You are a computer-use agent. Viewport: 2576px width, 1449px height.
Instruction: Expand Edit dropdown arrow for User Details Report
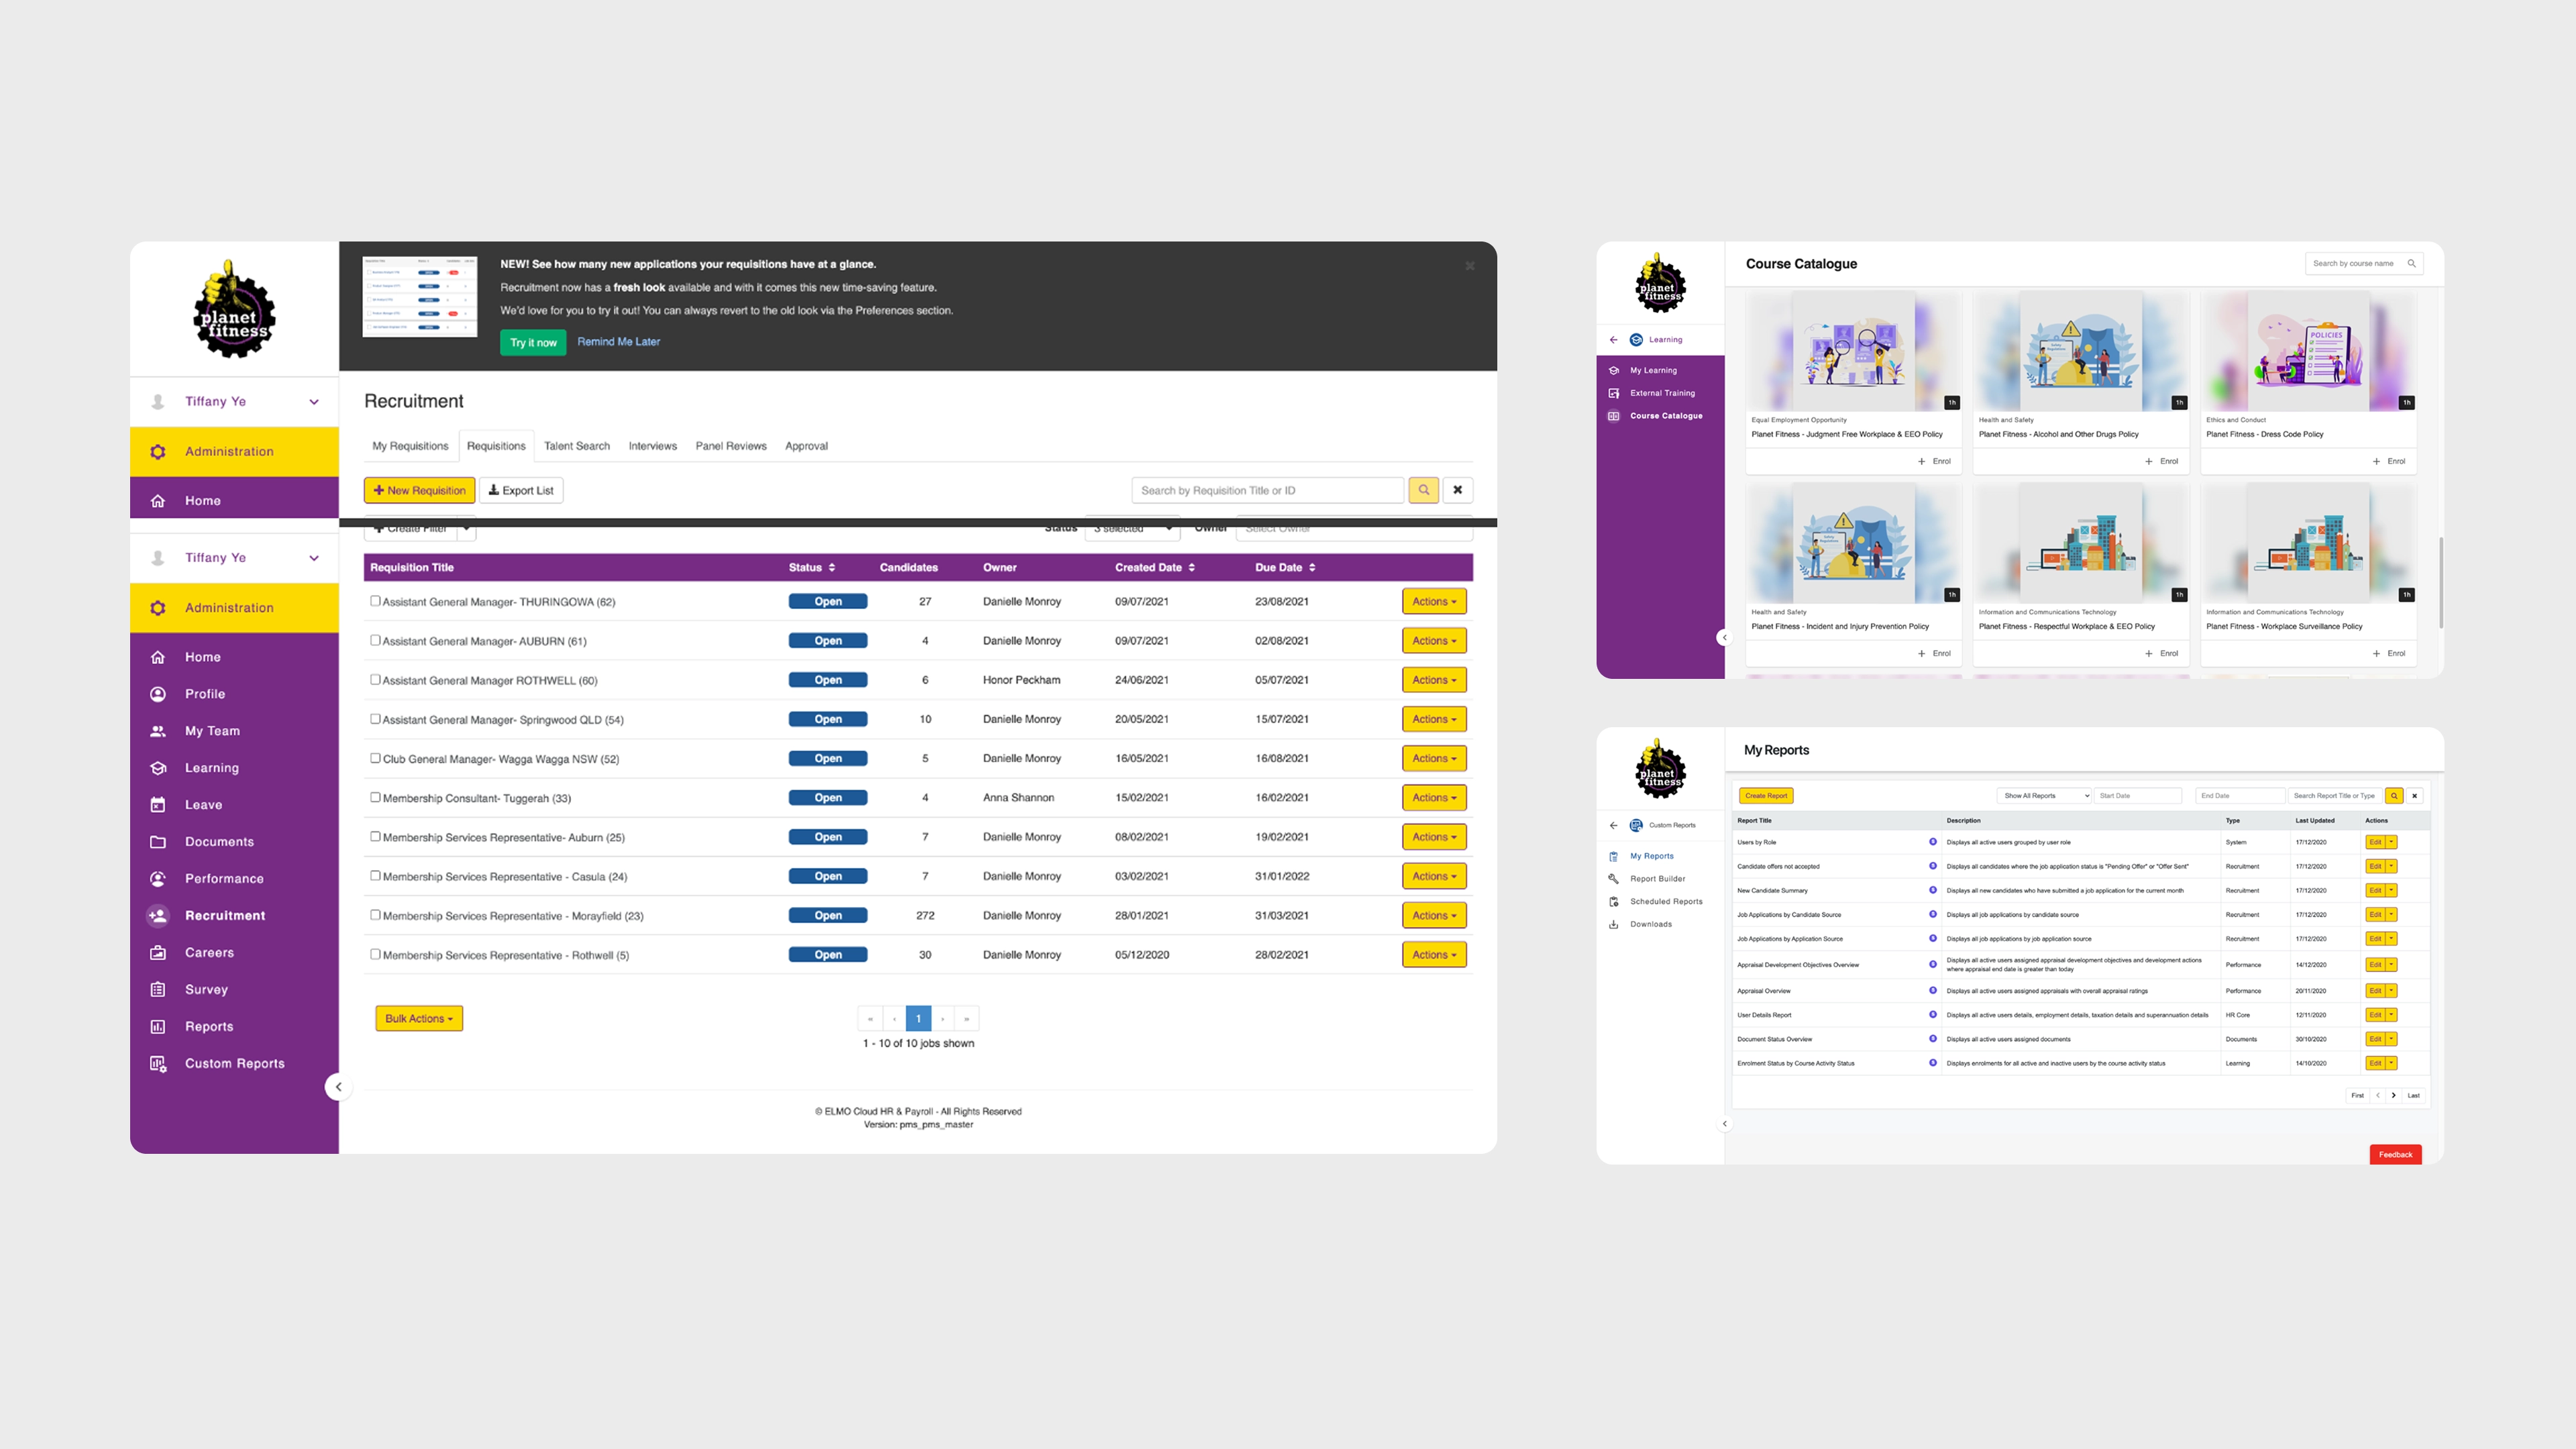click(2391, 1015)
